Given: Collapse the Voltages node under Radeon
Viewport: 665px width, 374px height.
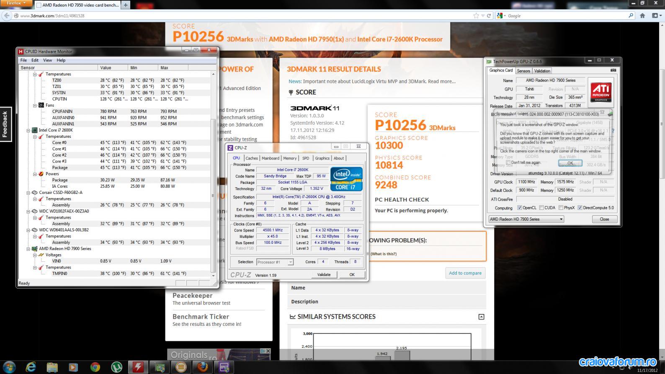Looking at the screenshot, I should 35,255.
